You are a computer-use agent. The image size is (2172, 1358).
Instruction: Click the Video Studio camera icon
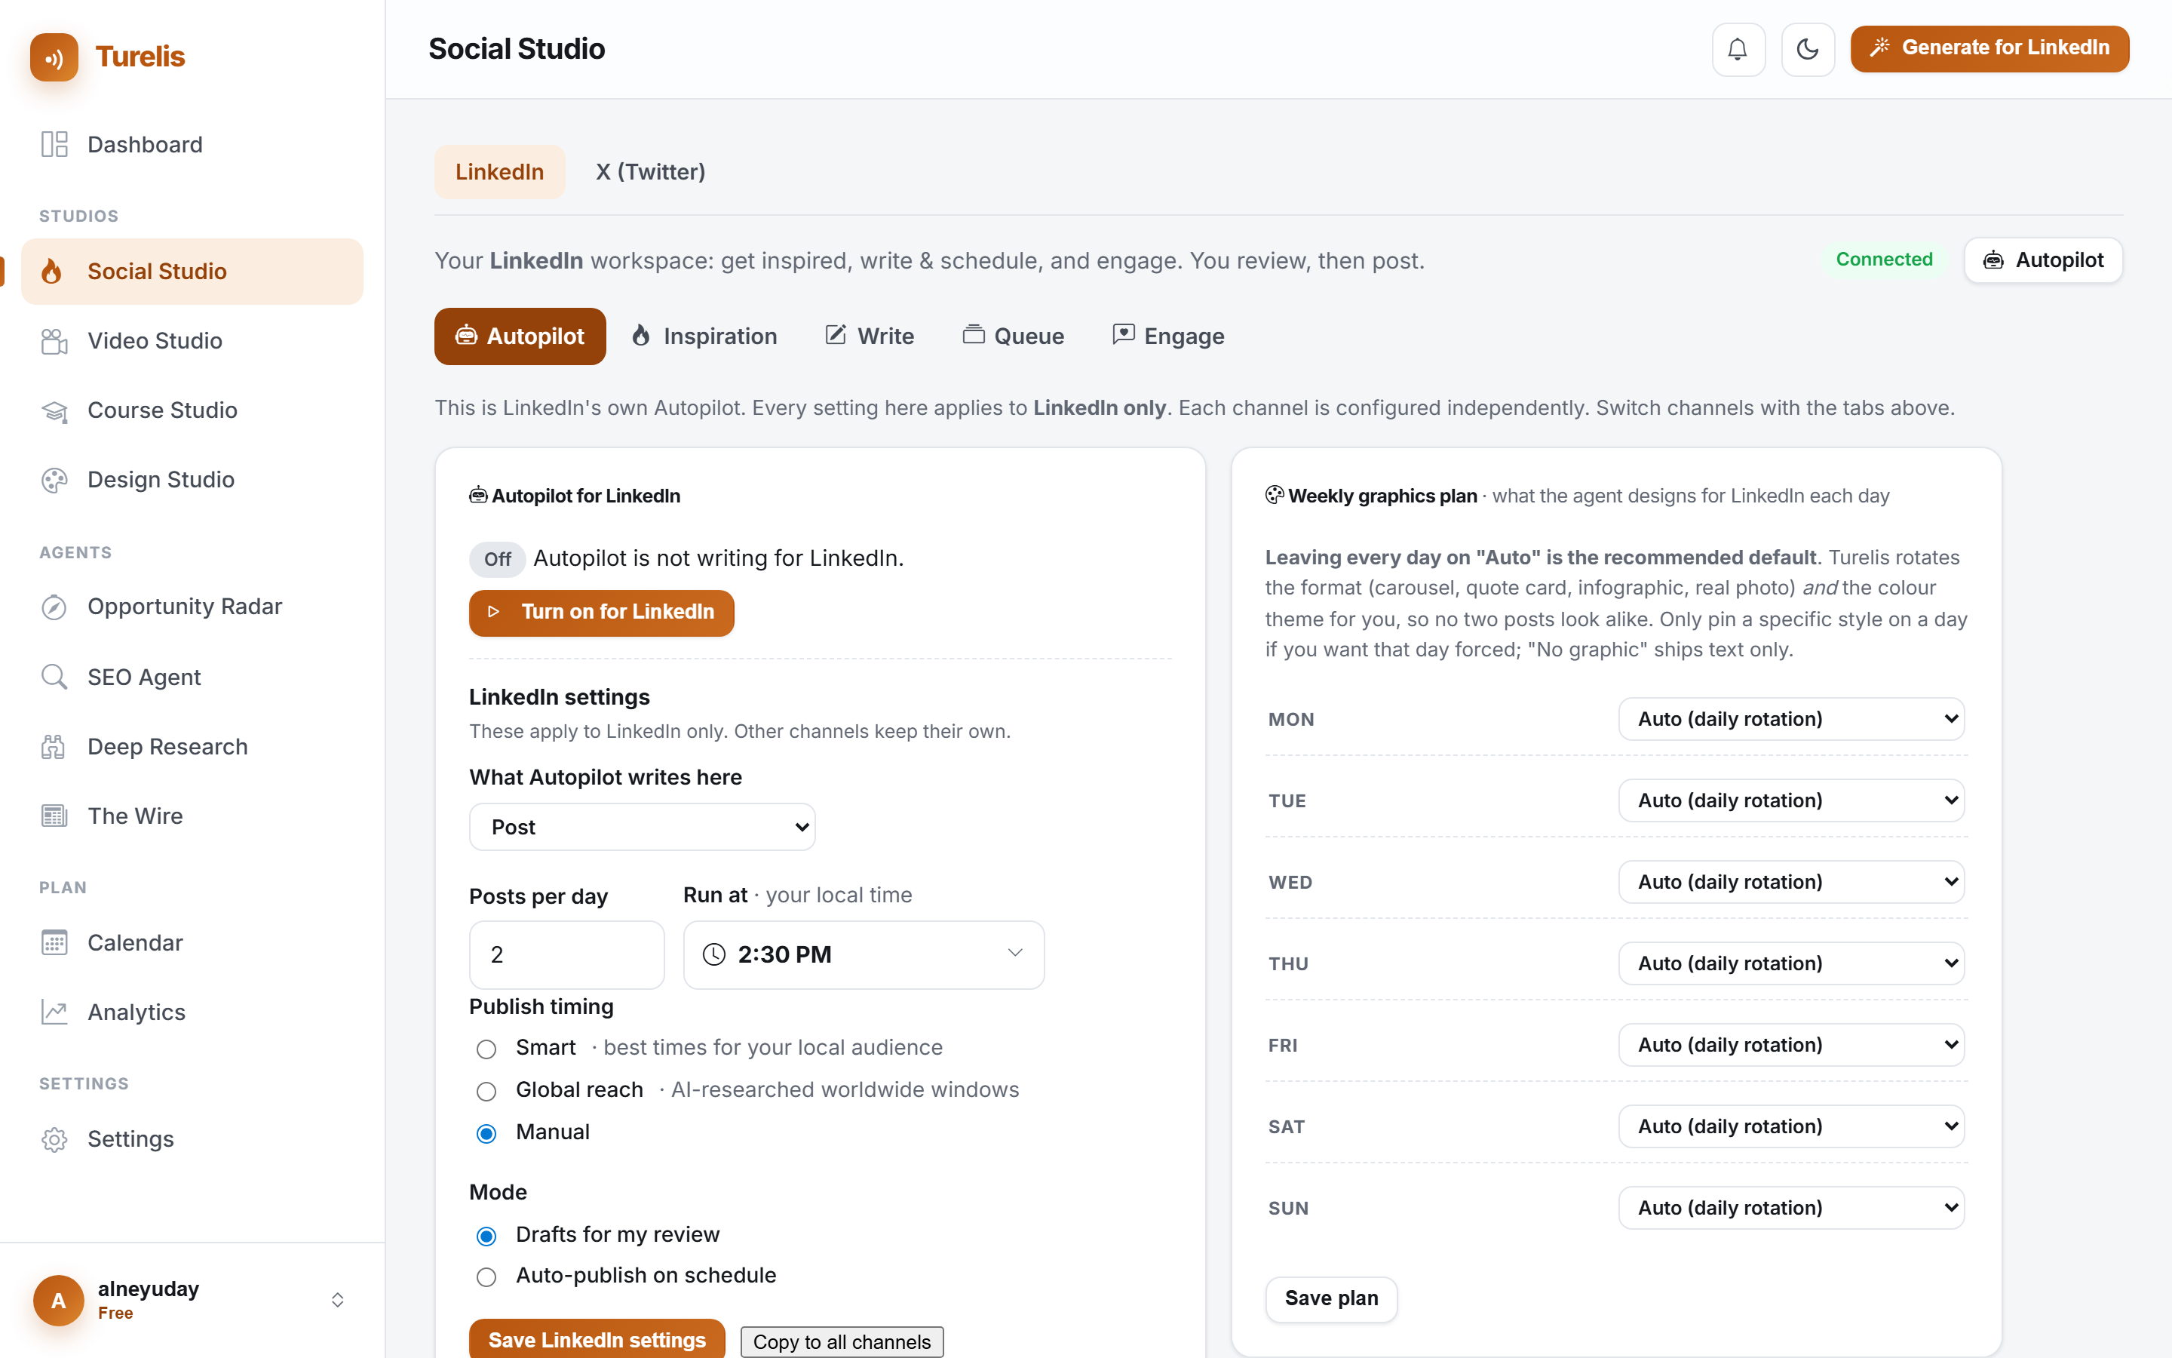click(x=54, y=341)
